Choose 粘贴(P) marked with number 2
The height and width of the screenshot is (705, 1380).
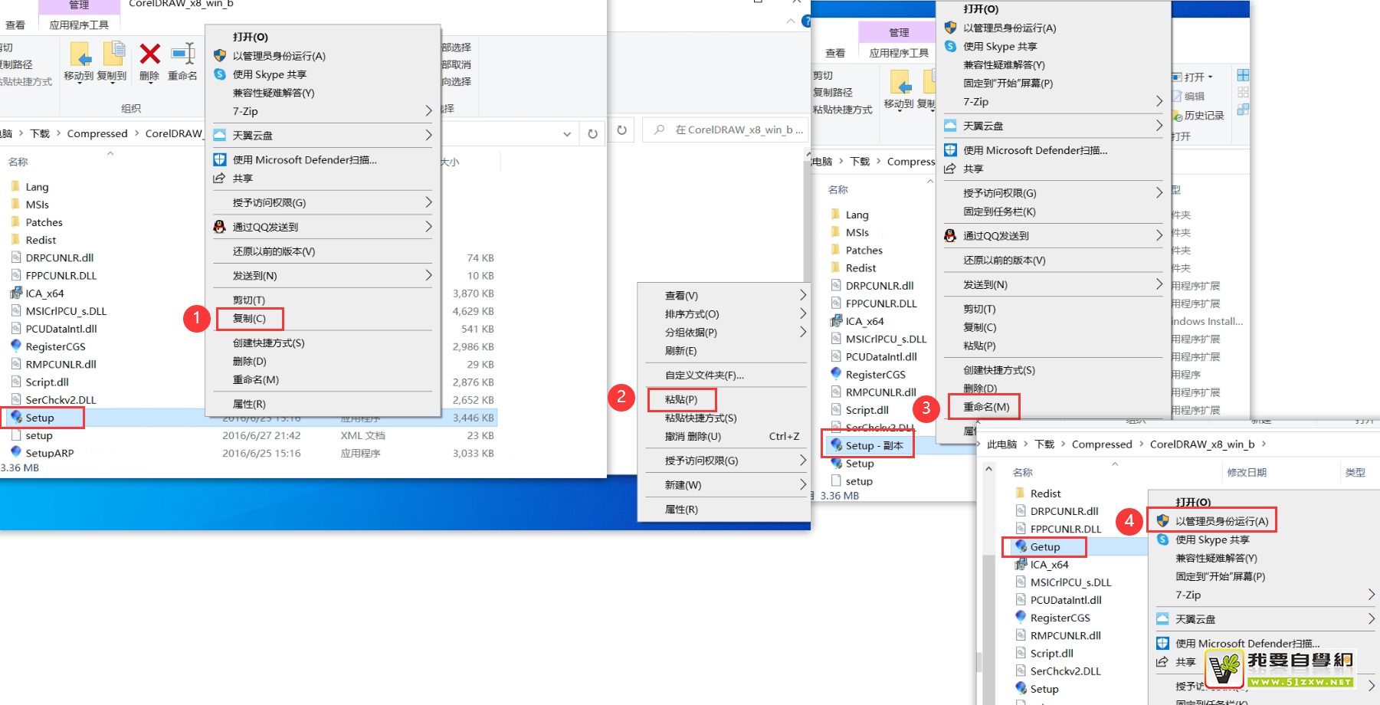click(x=680, y=399)
